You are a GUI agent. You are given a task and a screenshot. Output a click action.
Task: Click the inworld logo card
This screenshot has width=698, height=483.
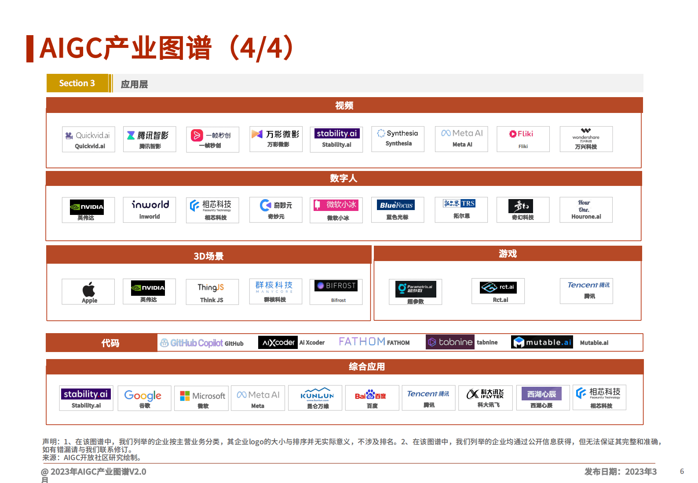click(x=150, y=210)
